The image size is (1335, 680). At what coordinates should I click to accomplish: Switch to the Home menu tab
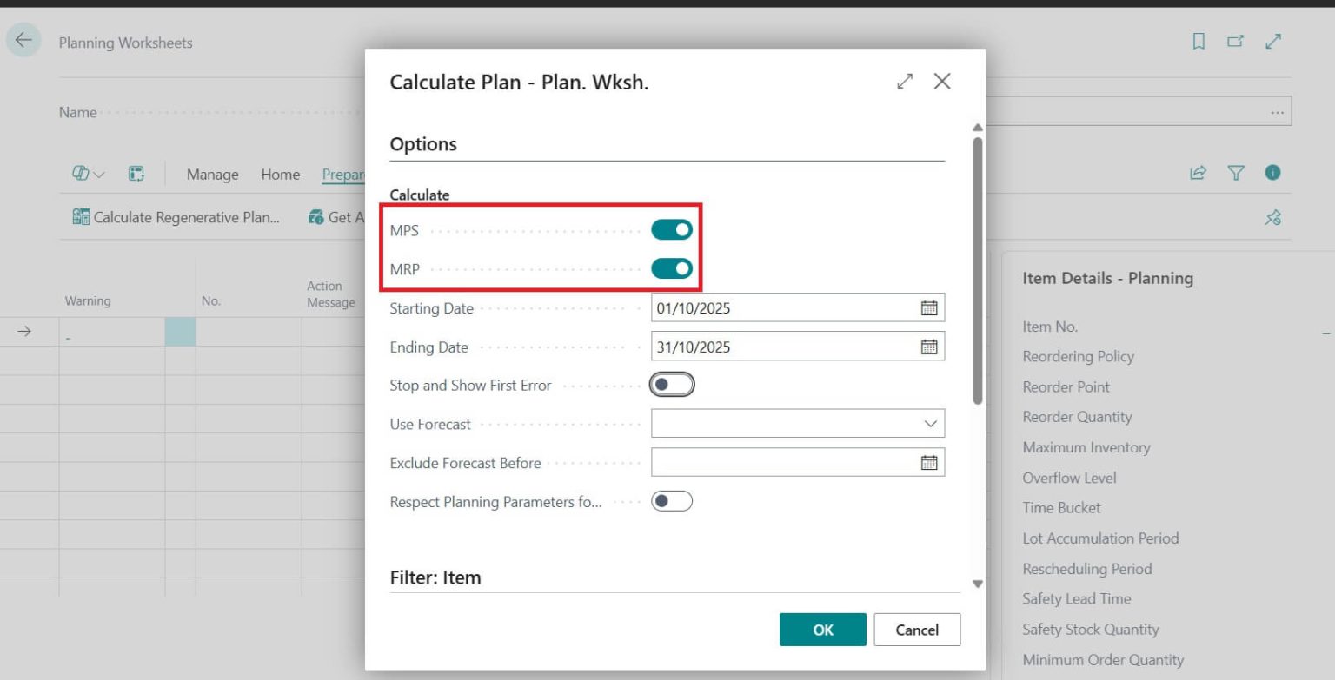click(x=280, y=174)
